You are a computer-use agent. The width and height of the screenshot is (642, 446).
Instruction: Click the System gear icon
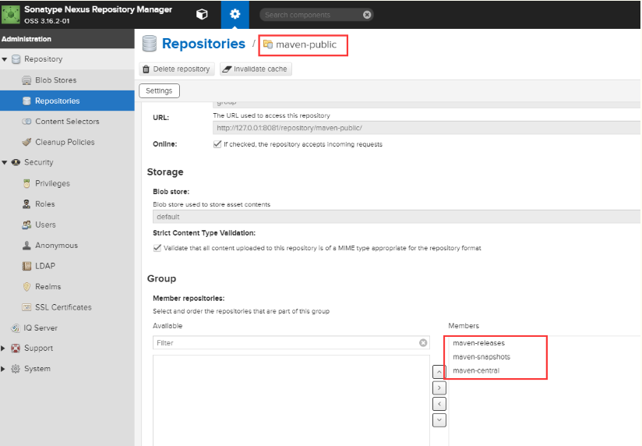[16, 369]
